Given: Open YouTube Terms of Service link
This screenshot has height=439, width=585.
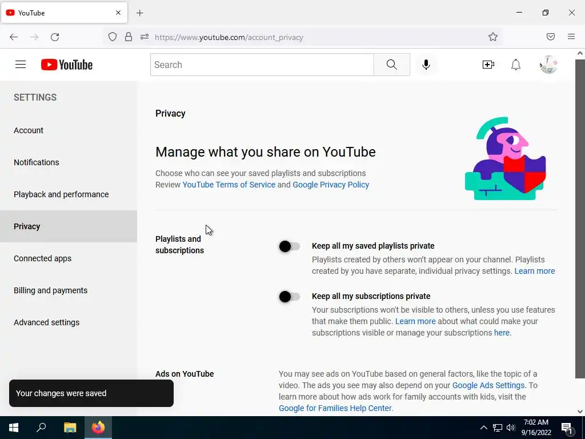Looking at the screenshot, I should [x=229, y=185].
